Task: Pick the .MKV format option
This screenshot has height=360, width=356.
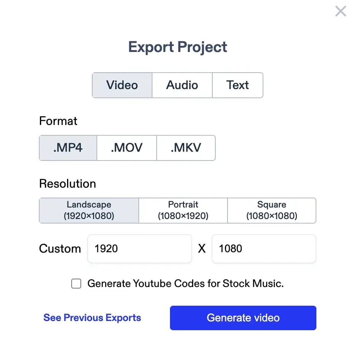Action: pos(186,148)
